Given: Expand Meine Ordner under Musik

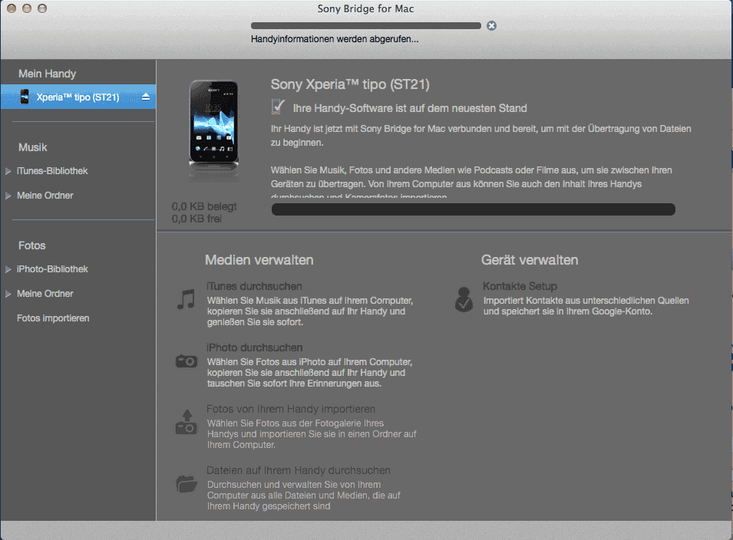Looking at the screenshot, I should click(x=8, y=196).
